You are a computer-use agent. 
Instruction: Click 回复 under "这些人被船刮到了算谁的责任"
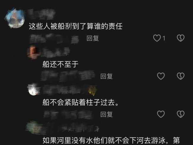[x=93, y=38]
